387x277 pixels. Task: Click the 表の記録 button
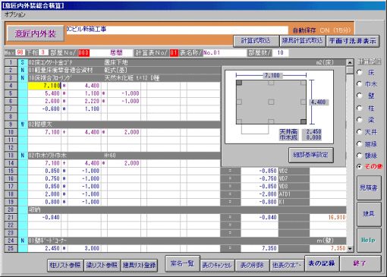click(322, 263)
